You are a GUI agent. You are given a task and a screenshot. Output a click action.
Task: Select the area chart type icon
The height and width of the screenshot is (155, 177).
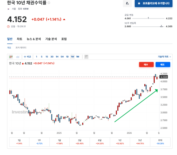click(x=18, y=57)
